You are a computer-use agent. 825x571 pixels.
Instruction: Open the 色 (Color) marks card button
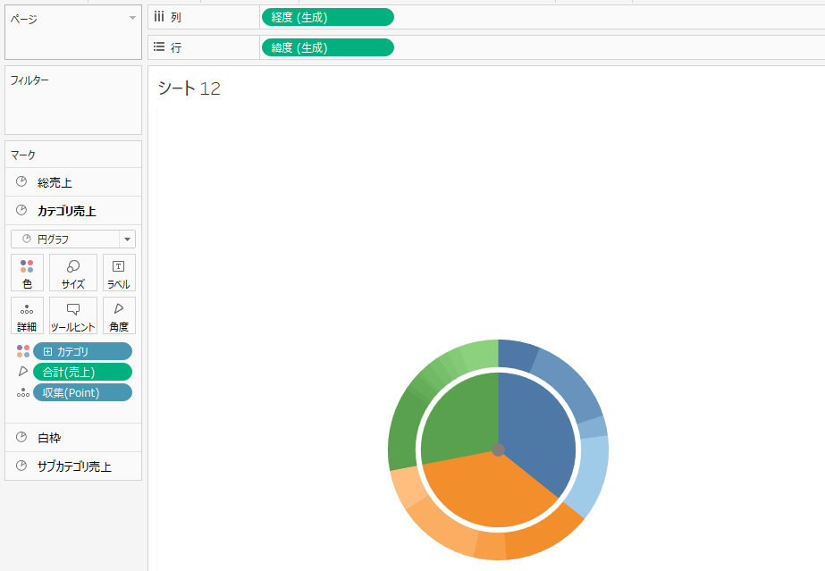[27, 272]
